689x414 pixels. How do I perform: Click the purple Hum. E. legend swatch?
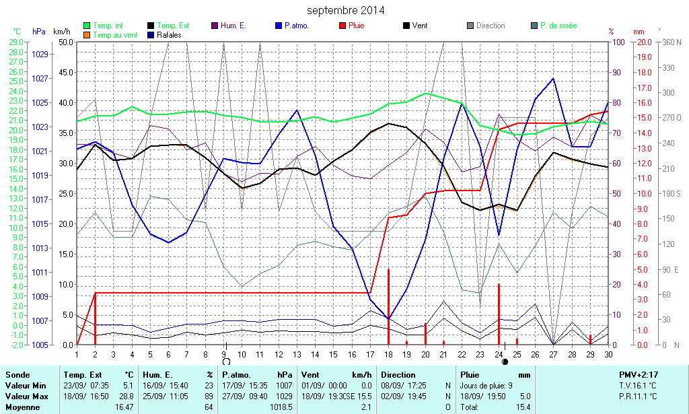(x=215, y=26)
